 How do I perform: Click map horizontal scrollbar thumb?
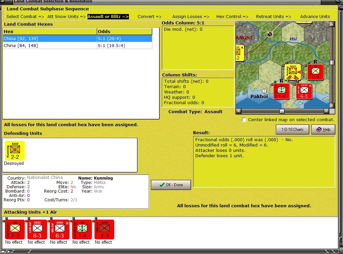[x=282, y=111]
